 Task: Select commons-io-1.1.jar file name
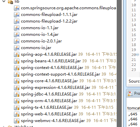tap(40, 28)
